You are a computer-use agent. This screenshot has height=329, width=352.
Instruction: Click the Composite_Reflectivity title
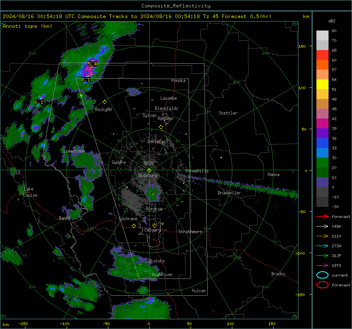tap(176, 6)
